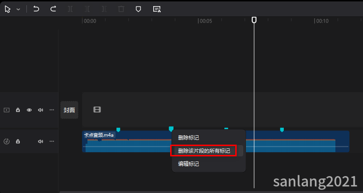Click the audio track music note icon

tap(7, 141)
